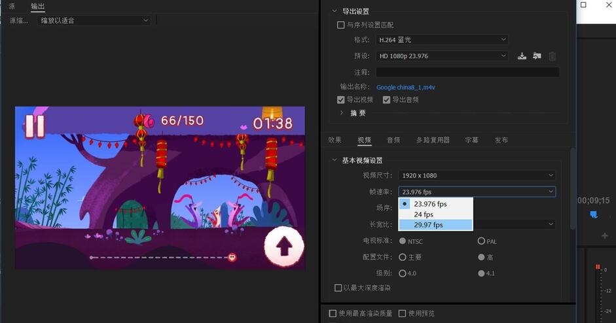This screenshot has height=323, width=616.
Task: Click the red clipping indicator on audio meter
Action: [598, 267]
